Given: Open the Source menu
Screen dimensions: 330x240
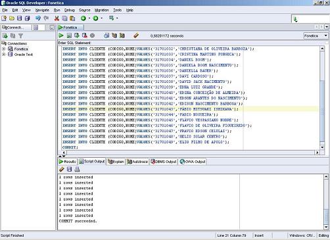Looking at the screenshot, I should pyautogui.click(x=85, y=10).
